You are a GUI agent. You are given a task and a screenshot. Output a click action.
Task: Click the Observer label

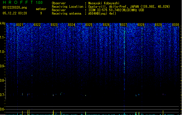click(x=59, y=3)
